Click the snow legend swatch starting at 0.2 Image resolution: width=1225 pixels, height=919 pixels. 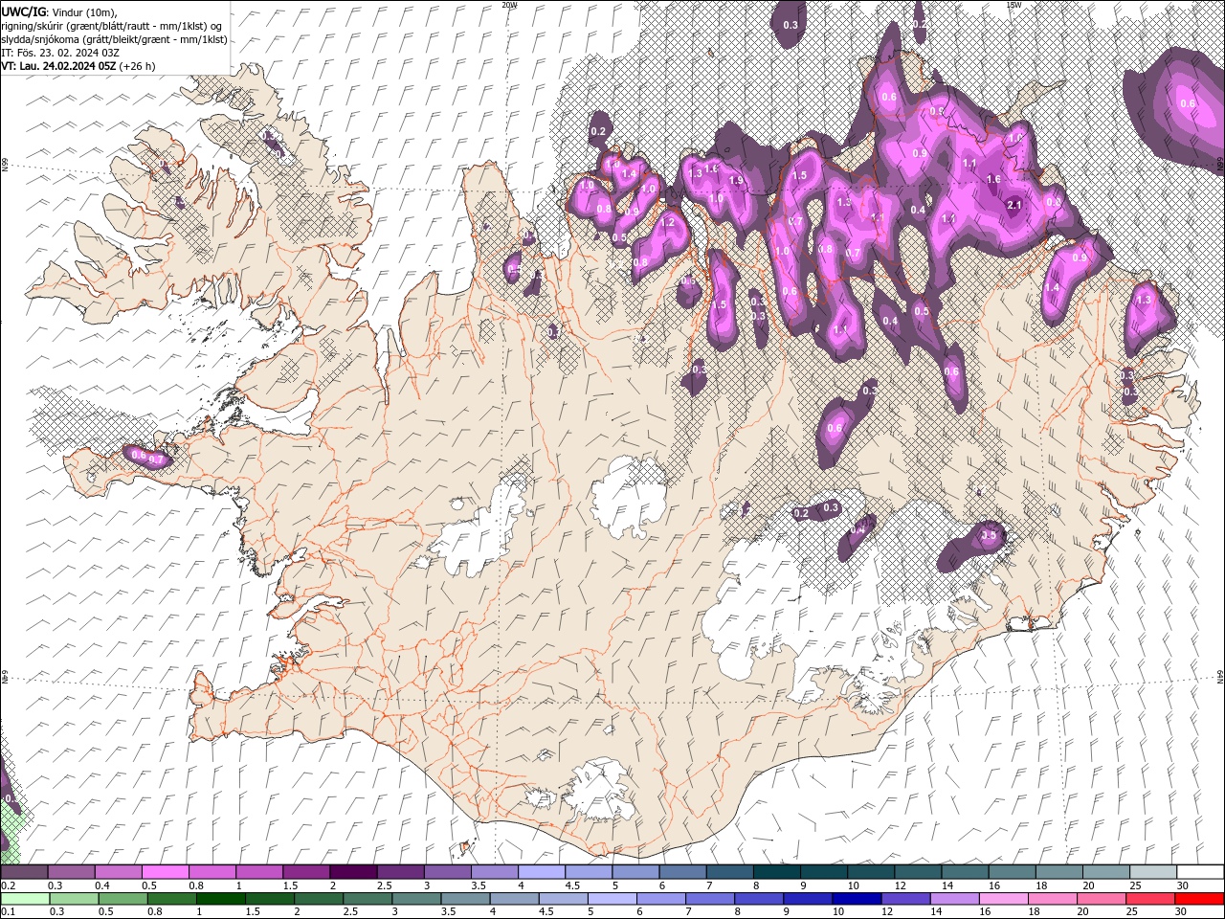click(x=24, y=872)
